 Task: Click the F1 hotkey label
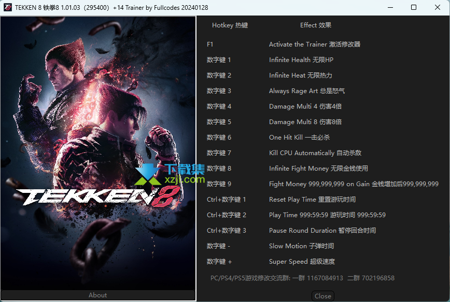pos(210,44)
